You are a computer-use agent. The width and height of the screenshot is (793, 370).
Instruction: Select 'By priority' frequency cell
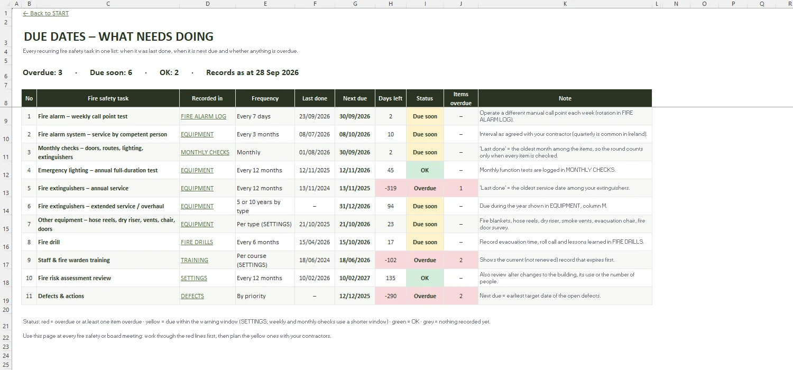pyautogui.click(x=265, y=296)
